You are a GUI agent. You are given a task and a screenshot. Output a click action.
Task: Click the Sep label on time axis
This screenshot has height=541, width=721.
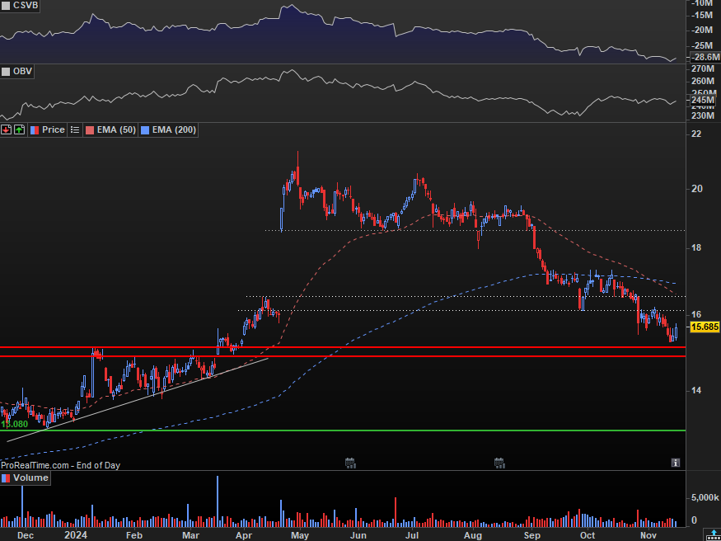click(532, 535)
